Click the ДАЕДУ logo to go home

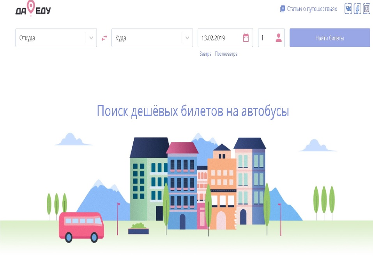click(32, 9)
